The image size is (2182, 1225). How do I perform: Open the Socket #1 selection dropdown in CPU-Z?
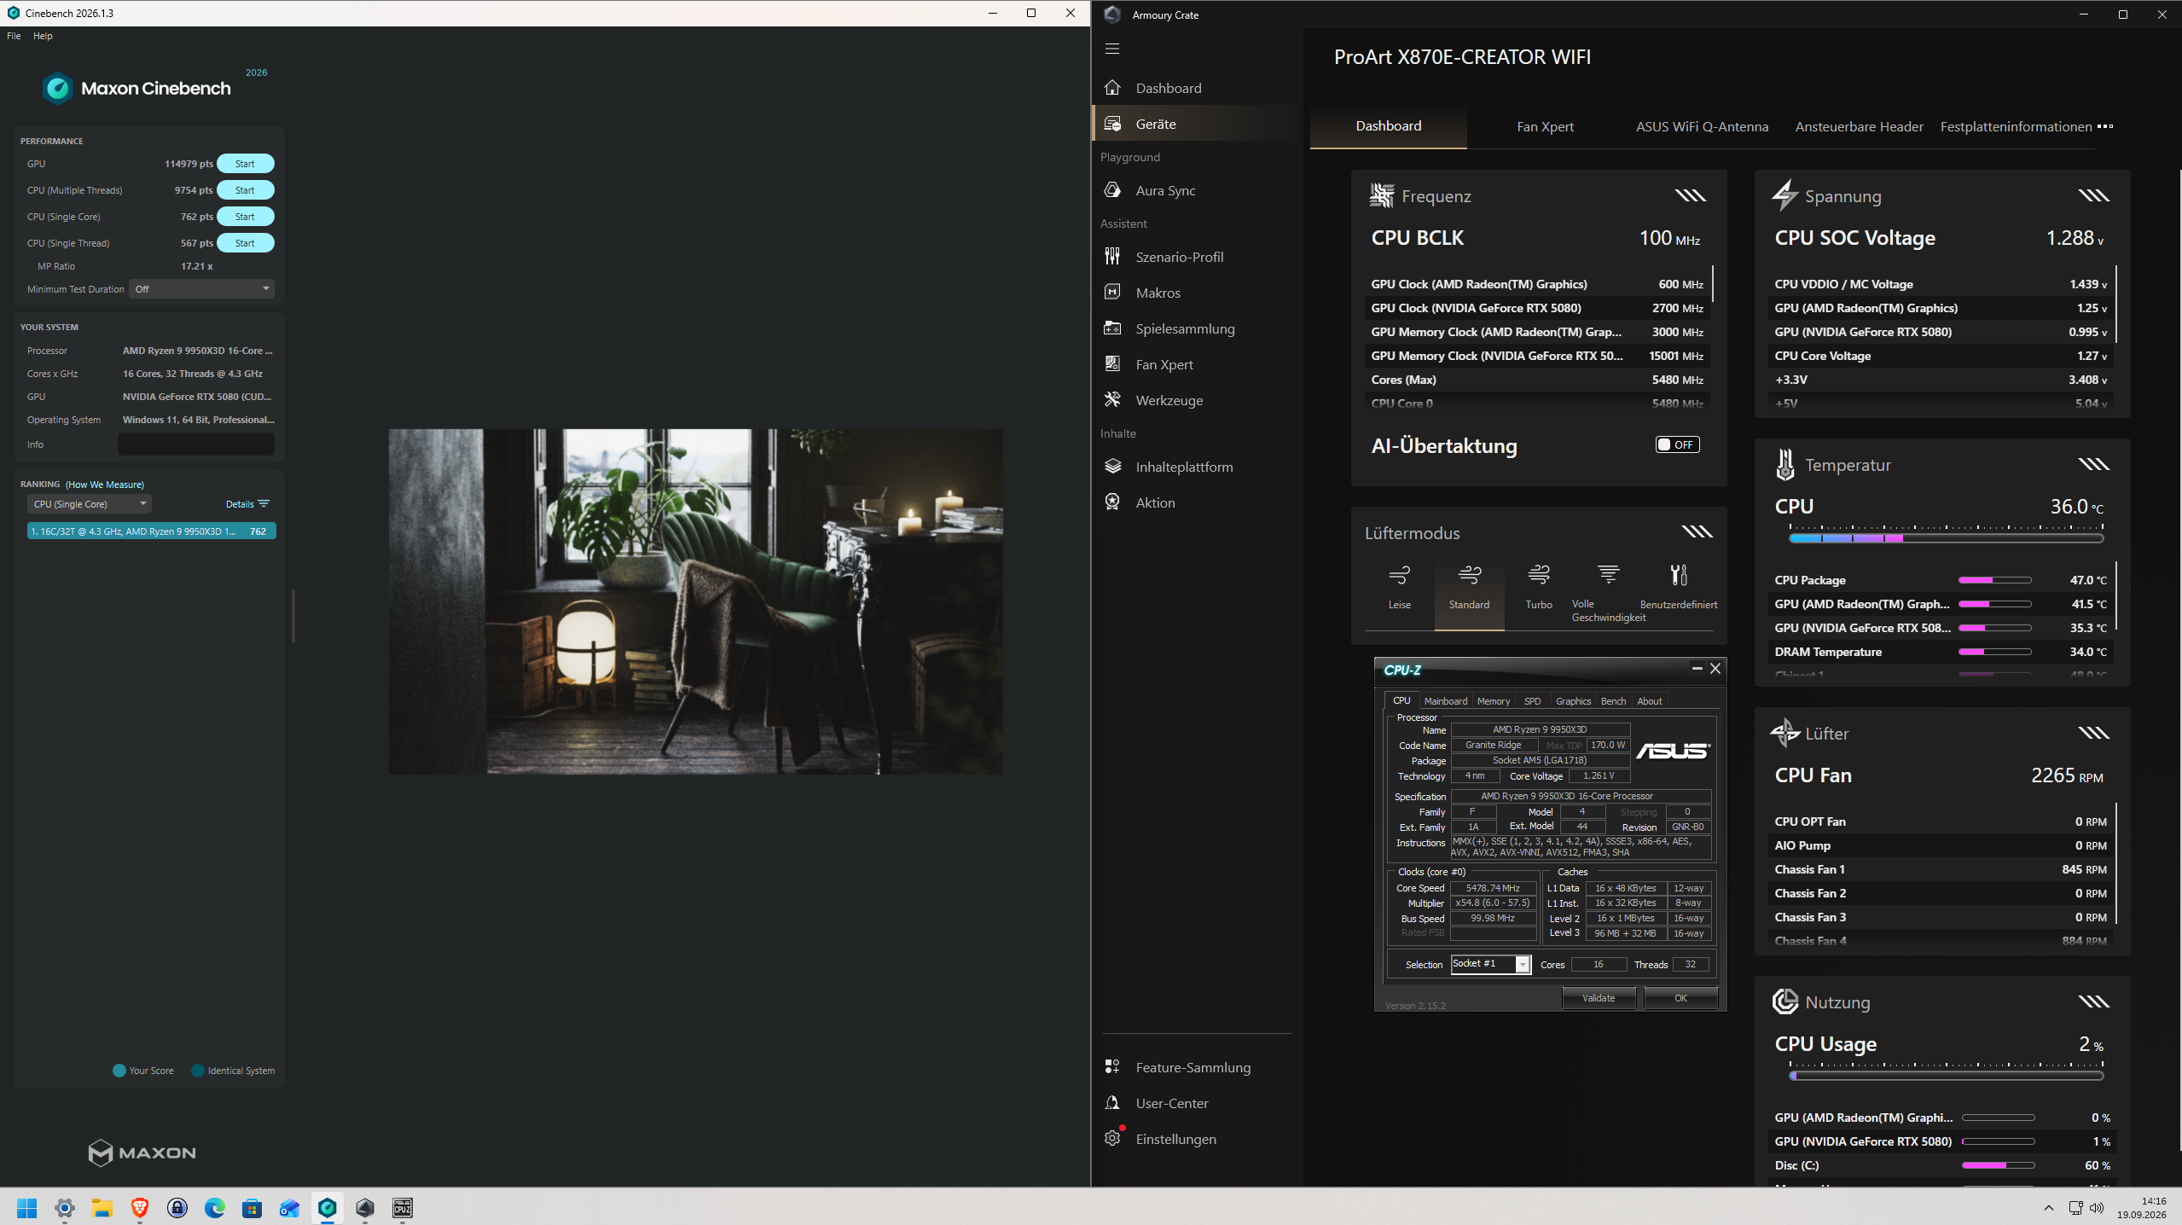1490,964
